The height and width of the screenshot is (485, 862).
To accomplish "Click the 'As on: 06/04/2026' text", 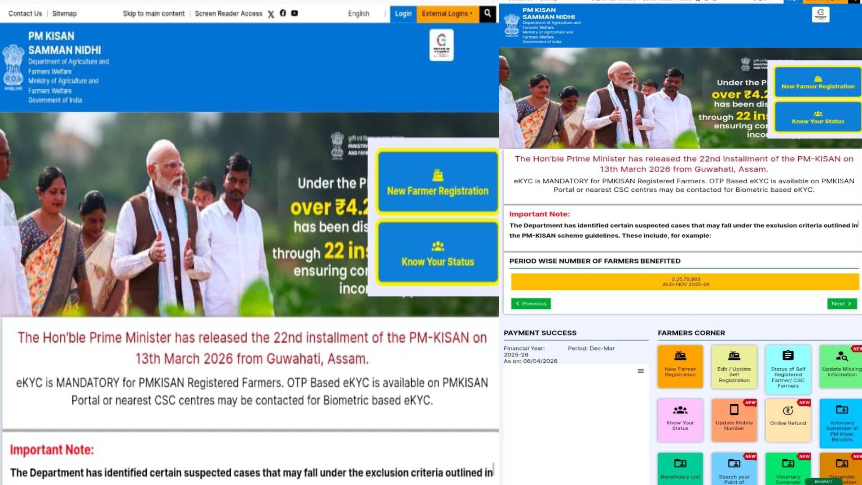I will point(530,361).
